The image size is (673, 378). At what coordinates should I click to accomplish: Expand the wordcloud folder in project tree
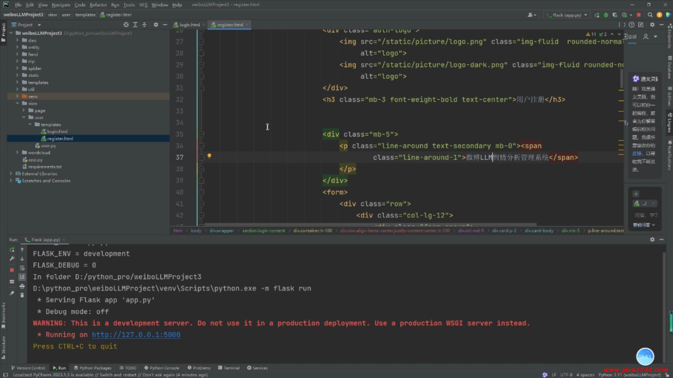coord(17,153)
